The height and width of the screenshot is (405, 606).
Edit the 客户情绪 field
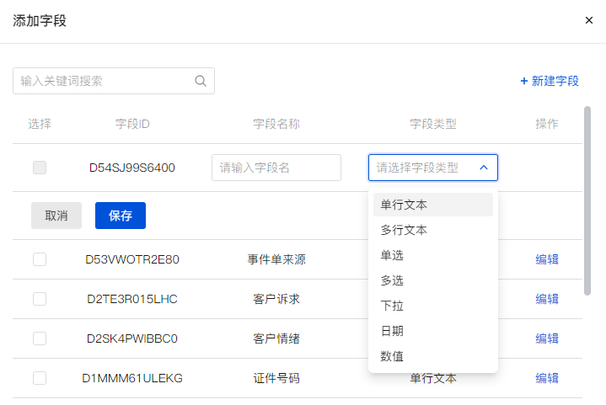[547, 338]
